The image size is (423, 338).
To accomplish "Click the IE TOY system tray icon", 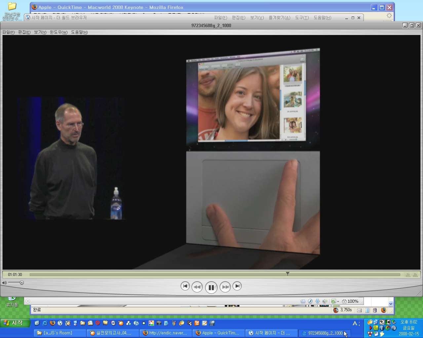I will 376,328.
